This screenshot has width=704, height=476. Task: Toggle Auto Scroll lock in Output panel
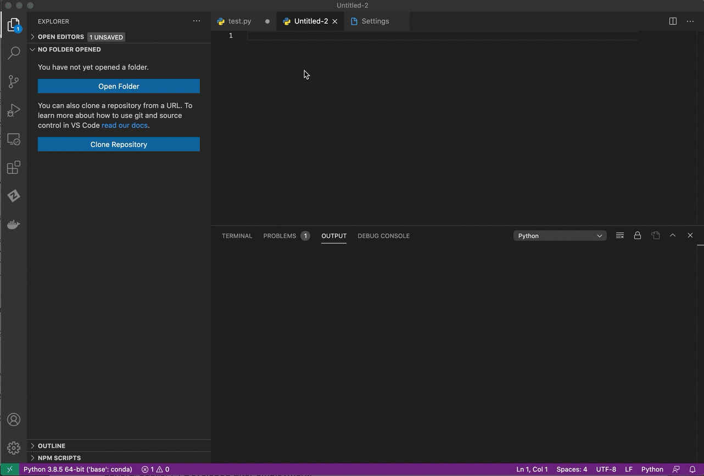[x=638, y=235]
